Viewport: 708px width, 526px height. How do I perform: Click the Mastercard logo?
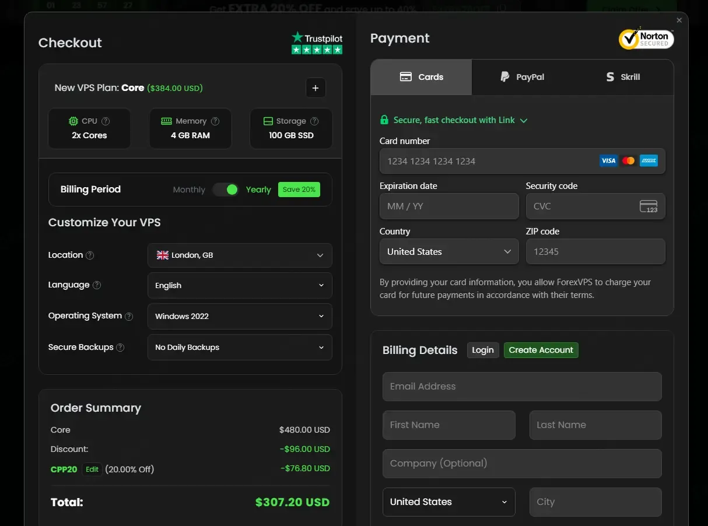click(628, 161)
